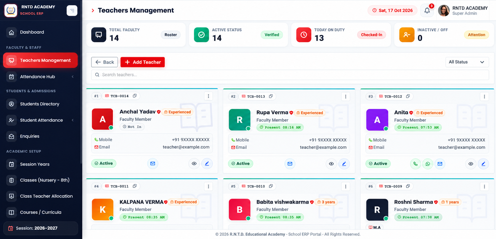Toggle Rupa Verma's Active status
Screen dimensions: 496x239
tap(241, 164)
